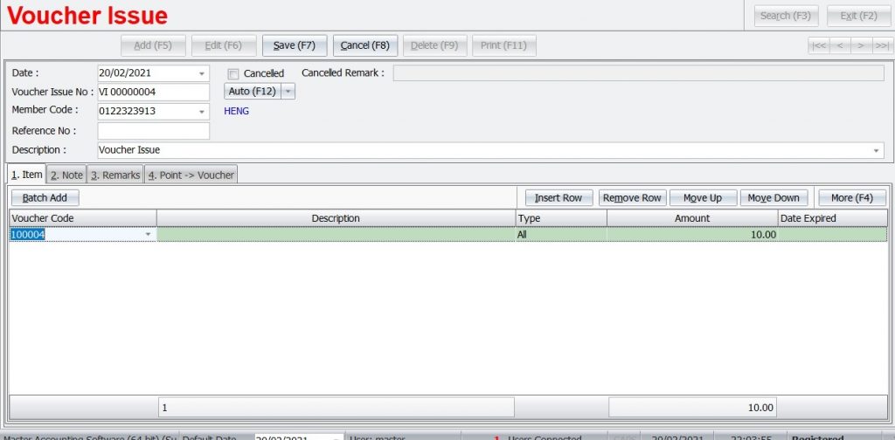Click the Description column header
This screenshot has width=895, height=440.
336,218
